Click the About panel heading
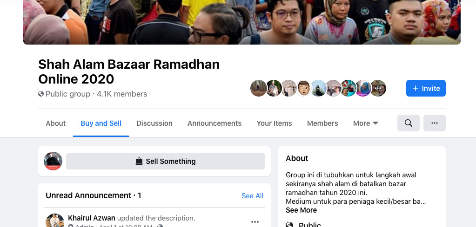This screenshot has width=476, height=227. (x=297, y=158)
